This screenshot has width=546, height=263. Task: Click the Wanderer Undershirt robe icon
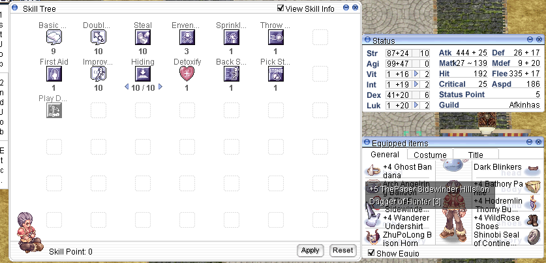[372, 220]
